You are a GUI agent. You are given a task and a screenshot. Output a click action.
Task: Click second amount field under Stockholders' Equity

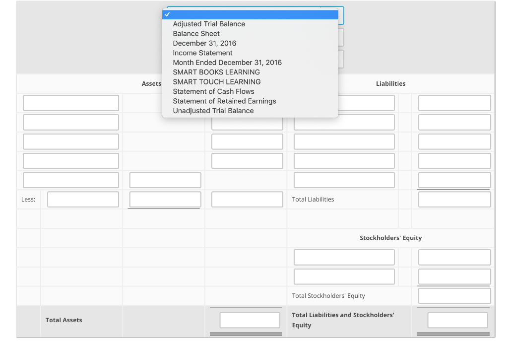click(454, 276)
